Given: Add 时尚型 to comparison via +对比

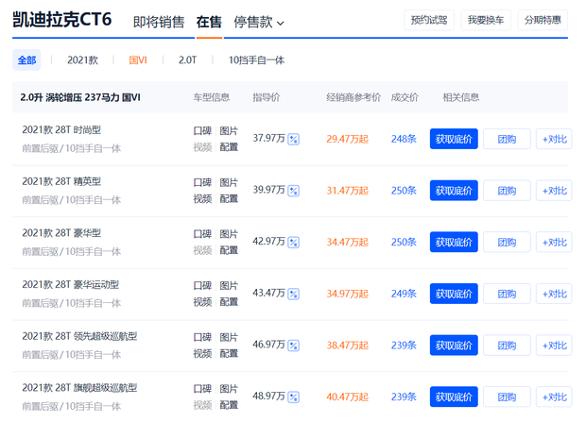Looking at the screenshot, I should pos(554,139).
